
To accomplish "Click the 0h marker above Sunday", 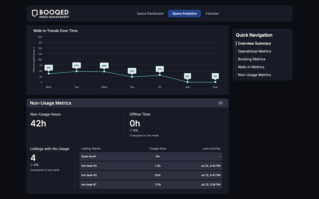I will pos(215,81).
